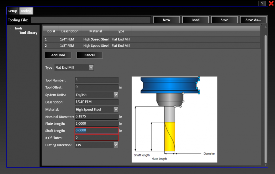Select the 1/8 inch FEM tool row
This screenshot has height=174, width=275.
(x=107, y=46)
